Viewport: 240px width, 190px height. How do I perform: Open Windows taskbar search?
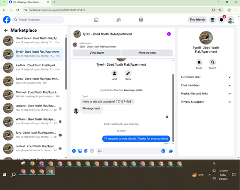click(13, 175)
